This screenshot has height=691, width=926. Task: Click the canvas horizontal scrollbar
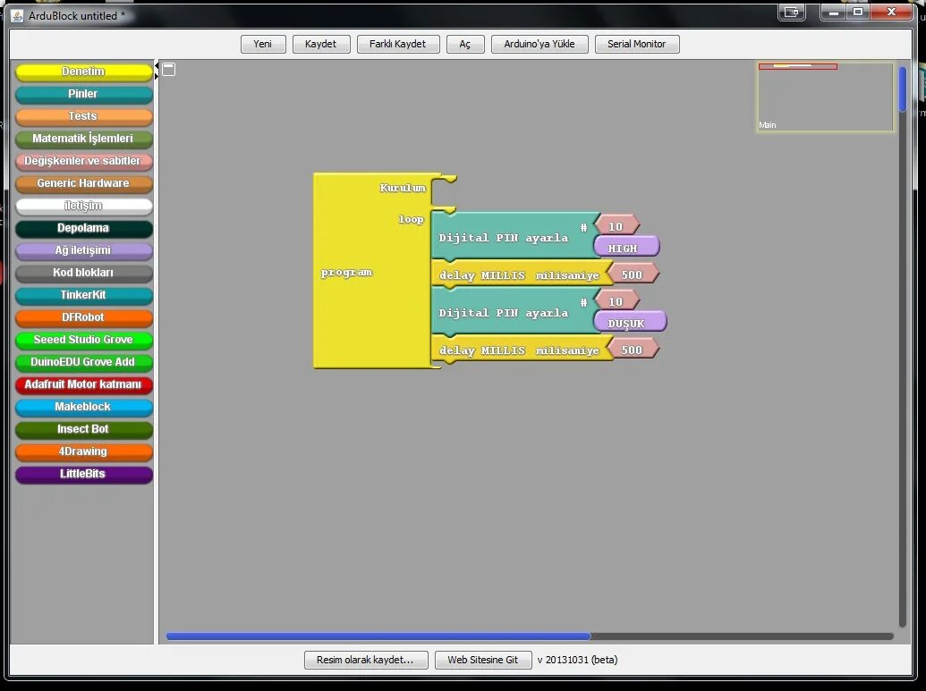(x=378, y=636)
